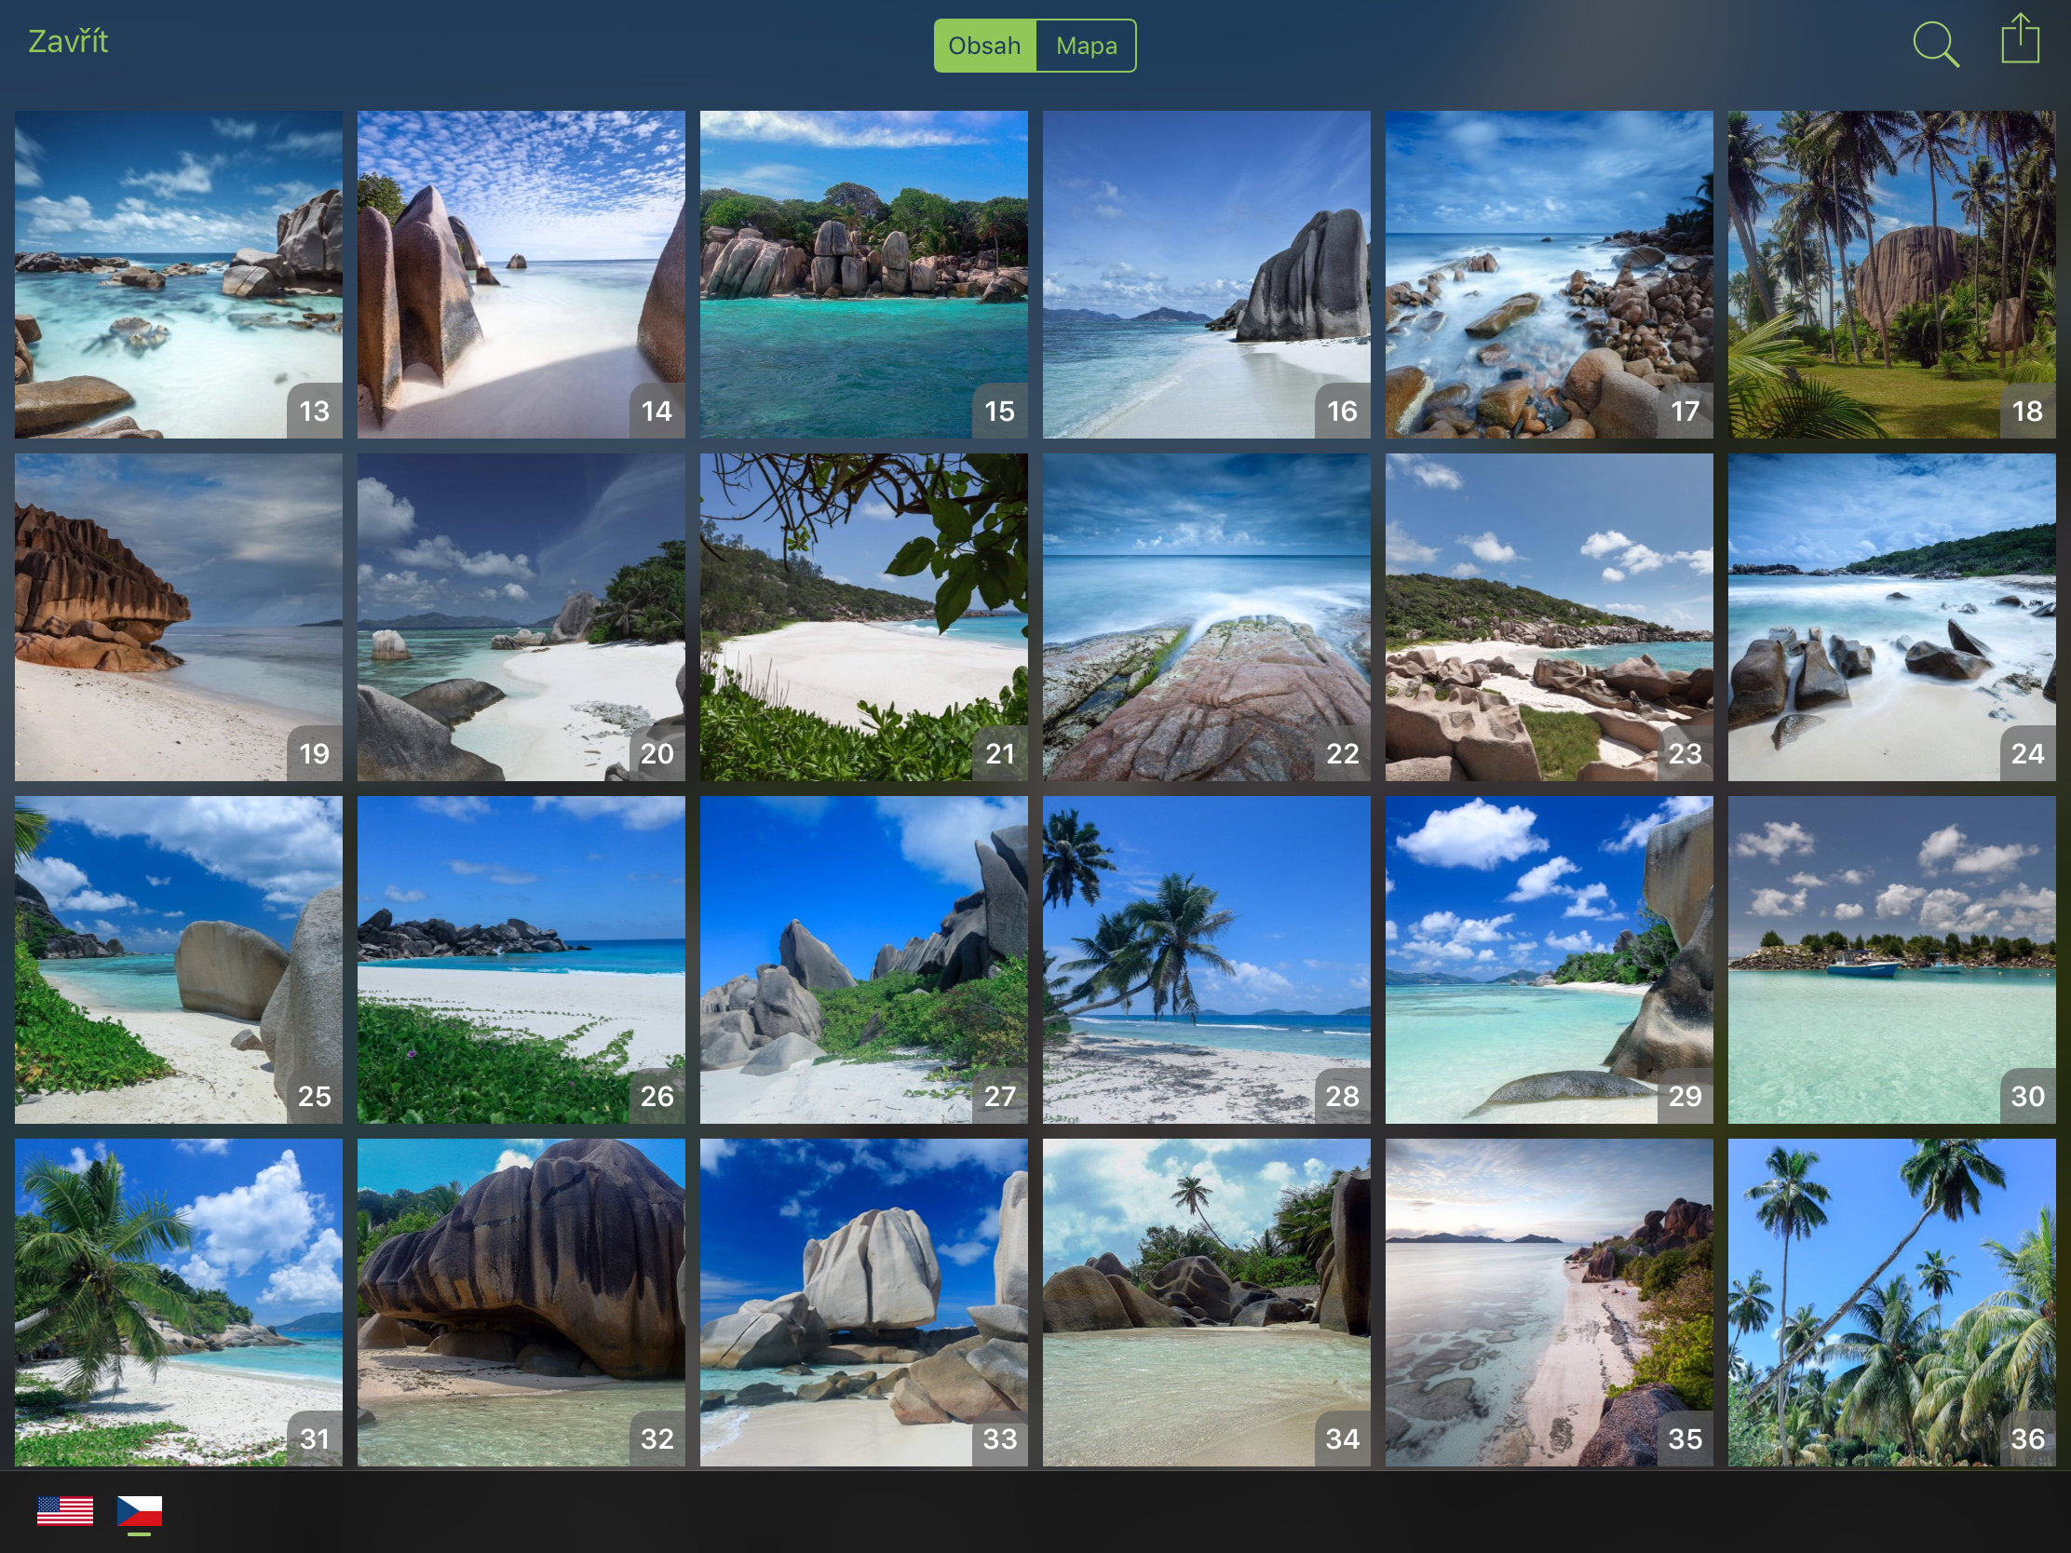Switch to the Obsah tab
Image resolution: width=2071 pixels, height=1553 pixels.
point(985,46)
